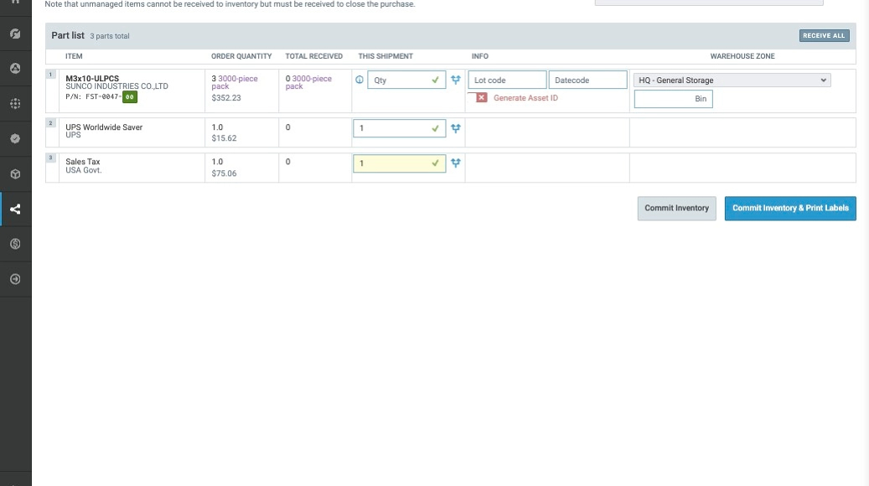
Task: Click the Receive All button
Action: click(824, 35)
